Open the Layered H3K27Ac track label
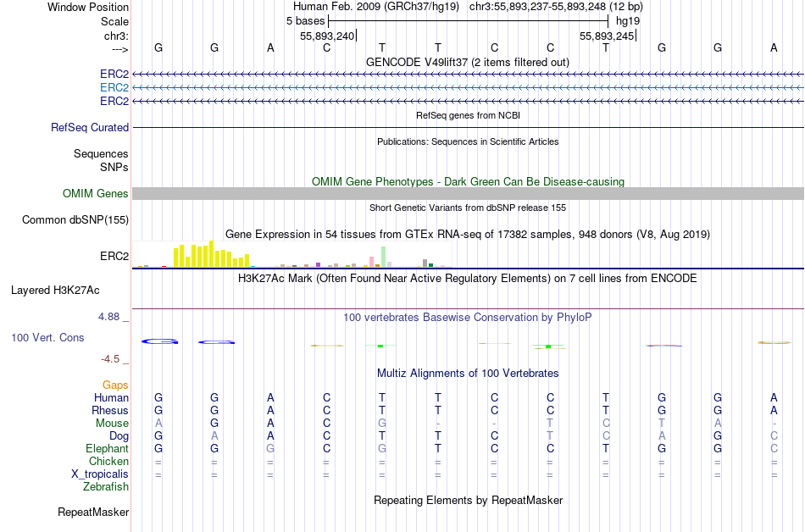The height and width of the screenshot is (532, 805). click(55, 291)
